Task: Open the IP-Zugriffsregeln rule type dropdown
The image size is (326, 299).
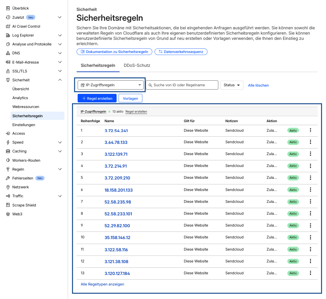Action: click(111, 85)
